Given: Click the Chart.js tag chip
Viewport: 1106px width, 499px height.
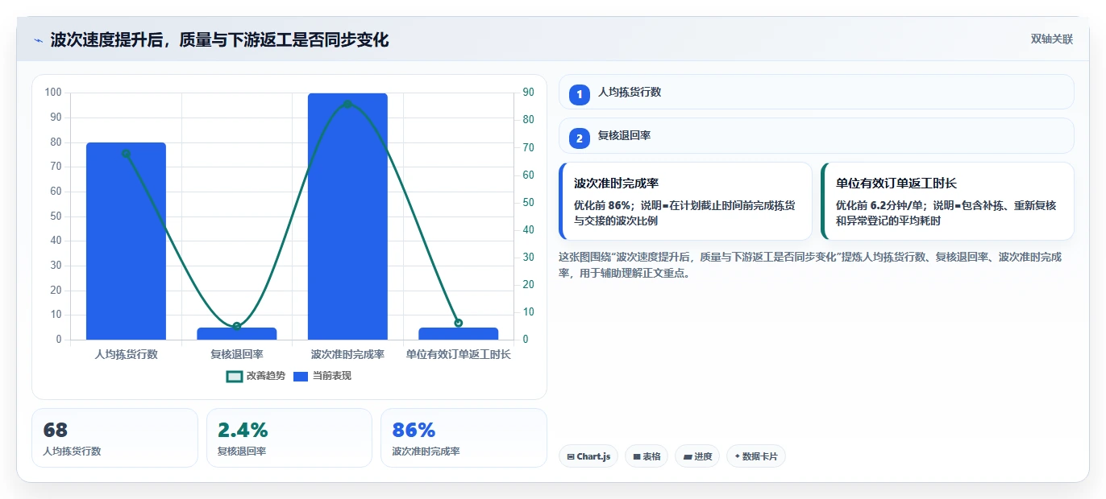Looking at the screenshot, I should (x=588, y=456).
